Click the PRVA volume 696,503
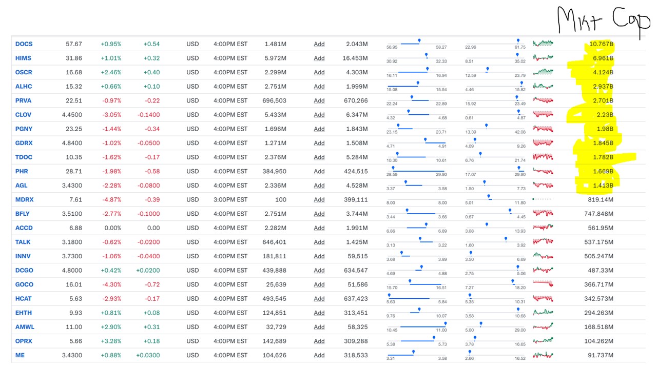This screenshot has height=369, width=657. pos(275,100)
